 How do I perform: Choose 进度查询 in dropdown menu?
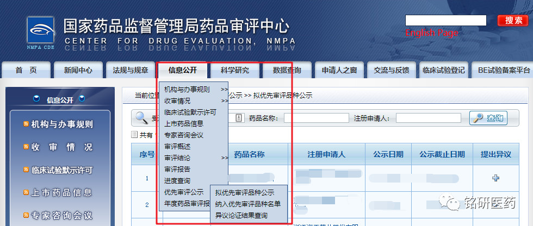pyautogui.click(x=177, y=180)
